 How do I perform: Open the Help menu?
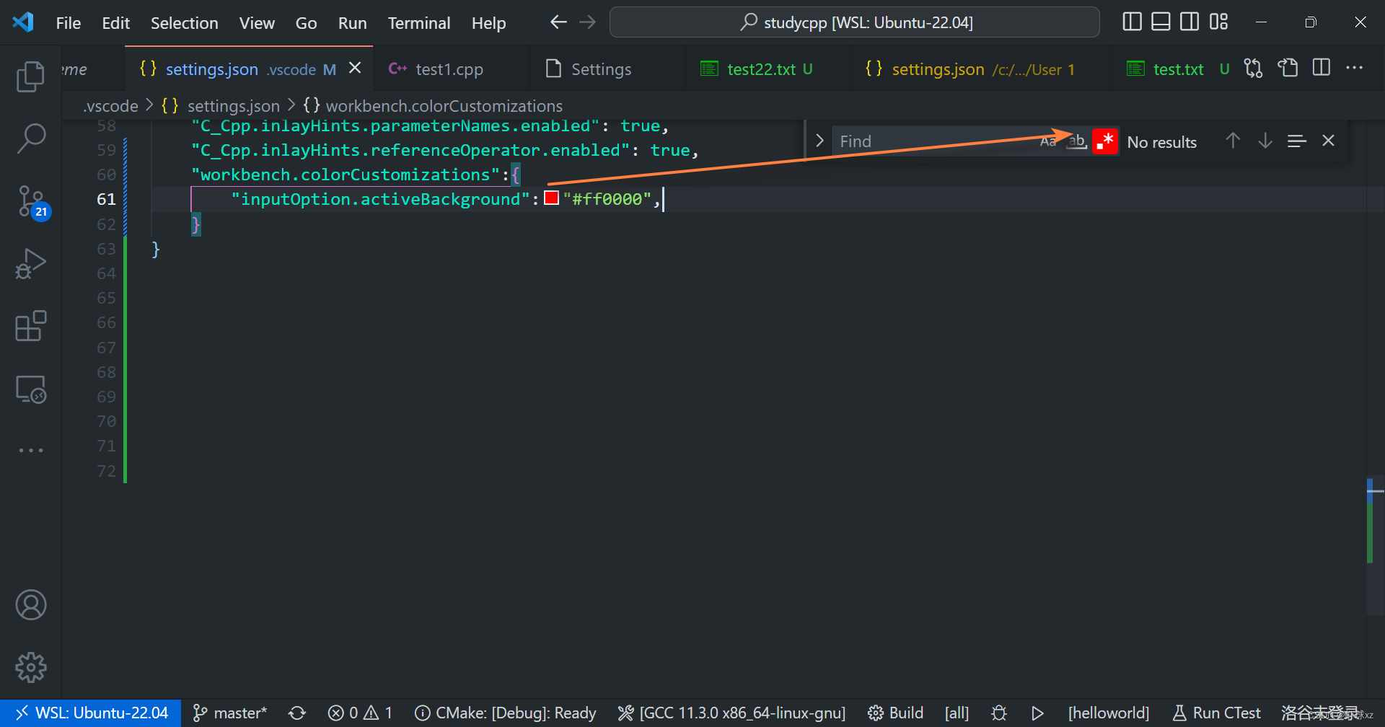[x=488, y=23]
